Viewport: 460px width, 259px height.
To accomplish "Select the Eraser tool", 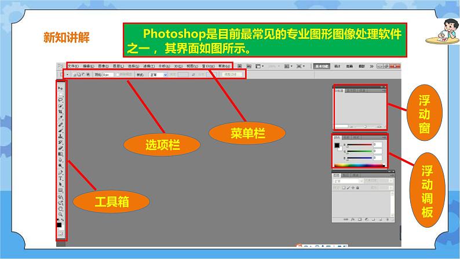I will point(60,148).
